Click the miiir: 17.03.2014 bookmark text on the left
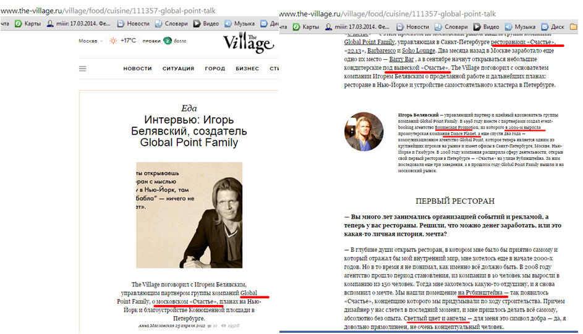The width and height of the screenshot is (583, 334). pyautogui.click(x=83, y=23)
